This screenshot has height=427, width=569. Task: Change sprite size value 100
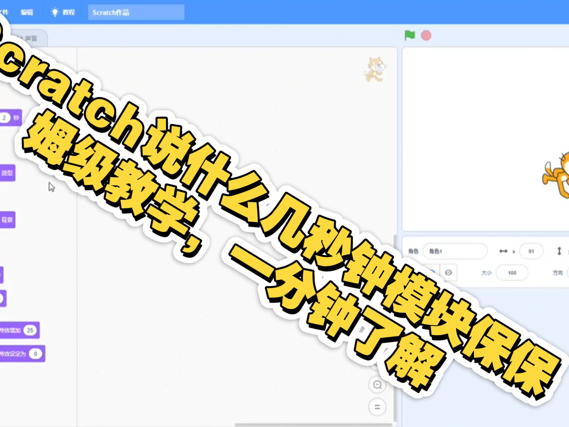point(512,273)
